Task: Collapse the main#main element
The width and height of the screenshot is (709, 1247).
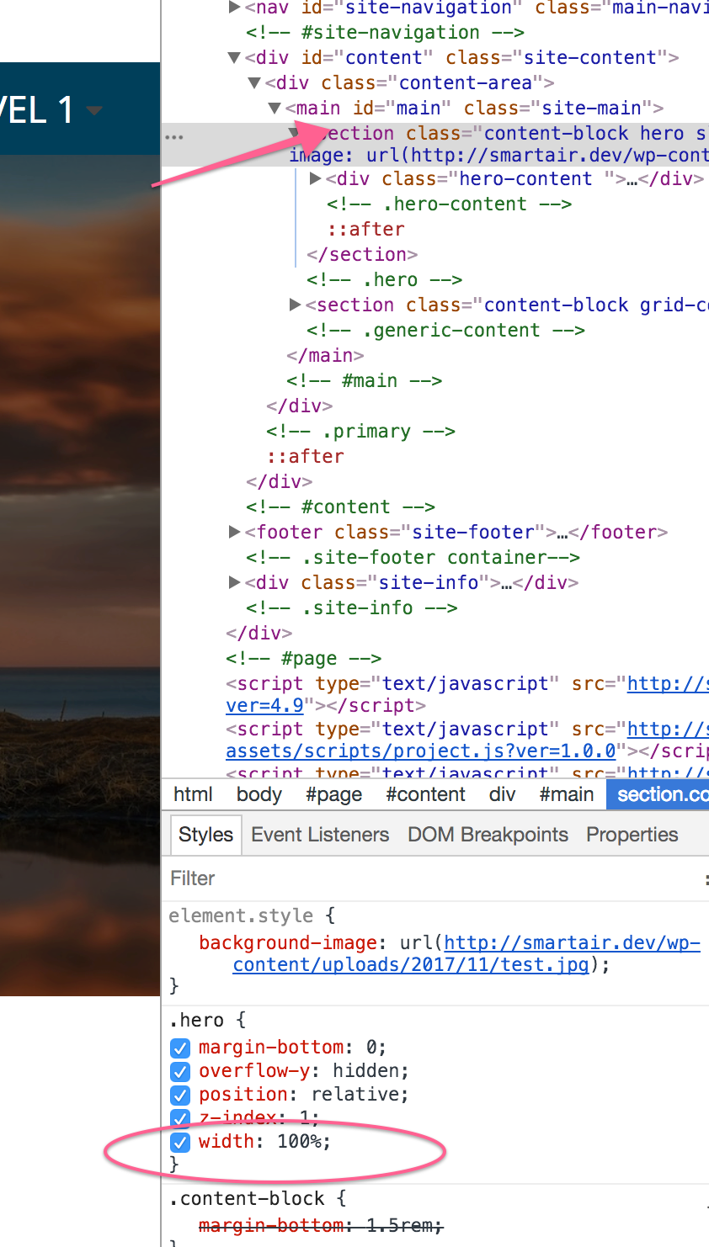Action: [x=274, y=108]
